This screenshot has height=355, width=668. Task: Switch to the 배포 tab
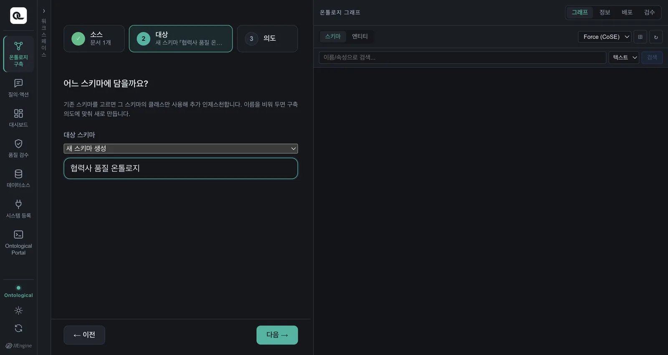click(627, 12)
